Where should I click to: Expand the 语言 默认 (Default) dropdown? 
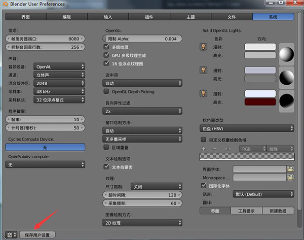pyautogui.click(x=263, y=194)
